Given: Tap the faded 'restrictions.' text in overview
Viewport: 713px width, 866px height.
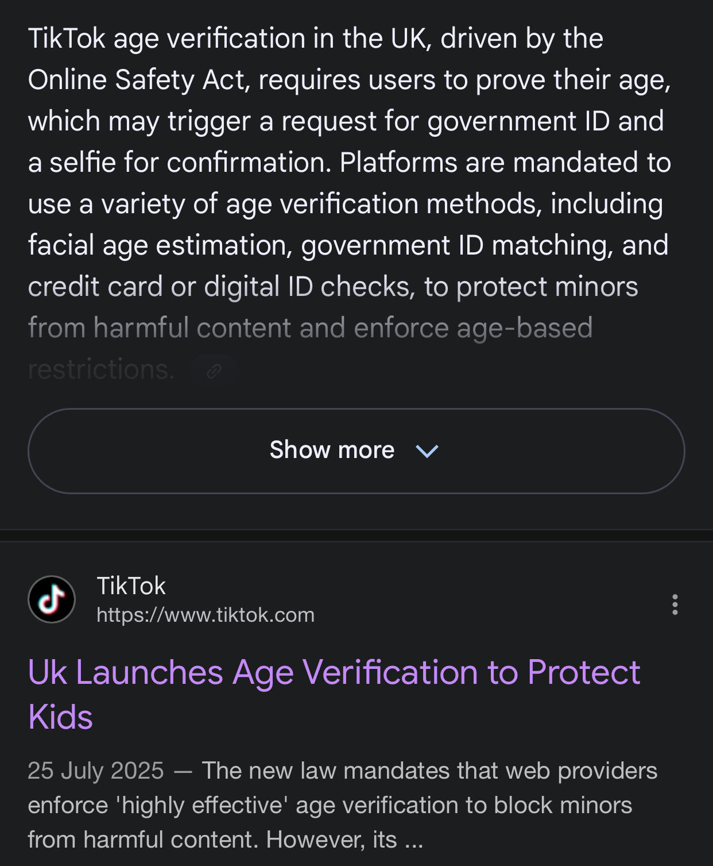Looking at the screenshot, I should coord(101,369).
